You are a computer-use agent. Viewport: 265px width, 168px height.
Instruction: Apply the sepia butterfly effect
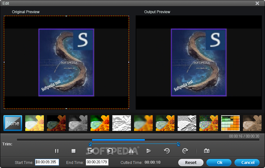pos(252,123)
